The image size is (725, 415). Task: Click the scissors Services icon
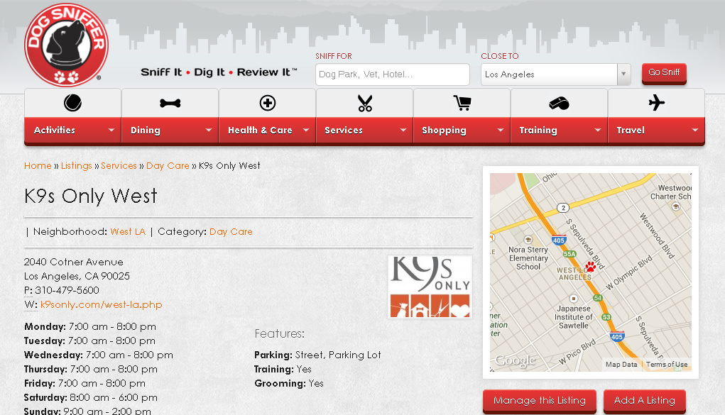point(365,103)
